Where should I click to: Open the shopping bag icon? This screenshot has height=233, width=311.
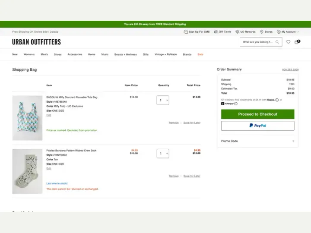pyautogui.click(x=297, y=41)
